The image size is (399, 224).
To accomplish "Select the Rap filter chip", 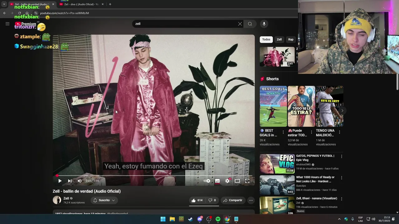I will coord(291,40).
